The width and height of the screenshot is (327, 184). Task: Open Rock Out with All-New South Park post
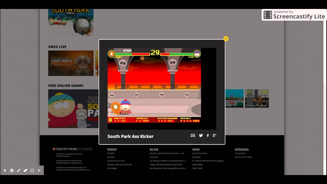point(167,153)
